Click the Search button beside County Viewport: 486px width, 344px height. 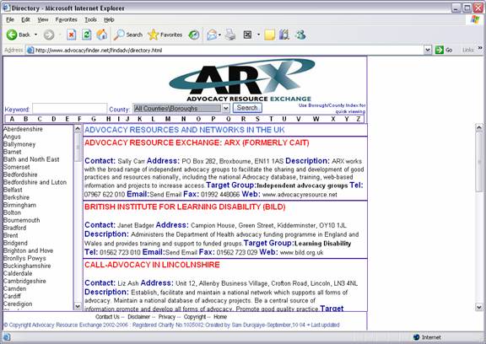tap(247, 108)
